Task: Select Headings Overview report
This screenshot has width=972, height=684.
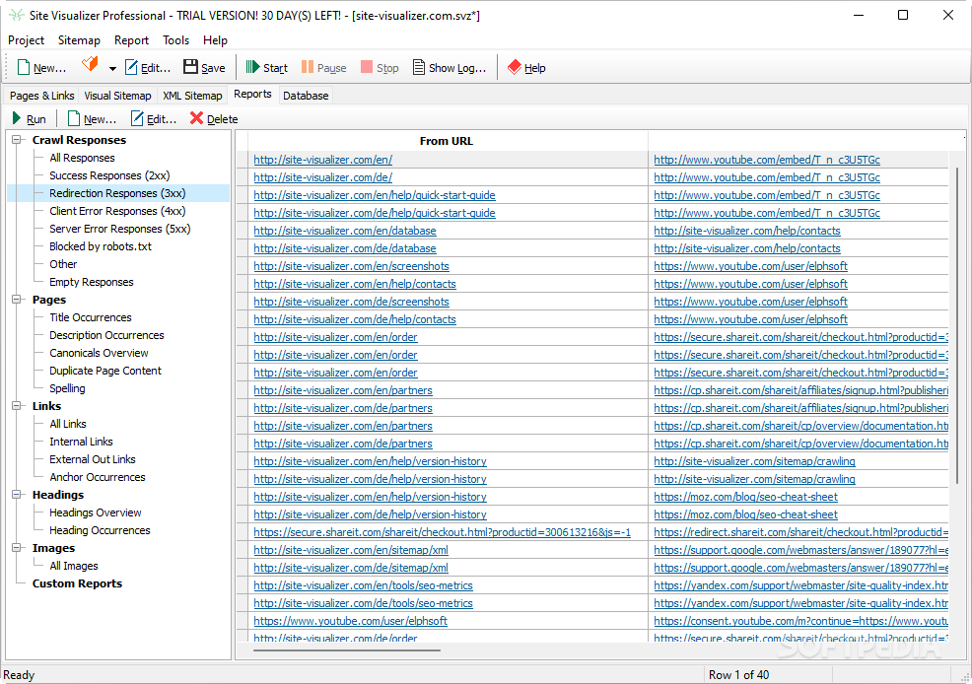Action: click(96, 513)
